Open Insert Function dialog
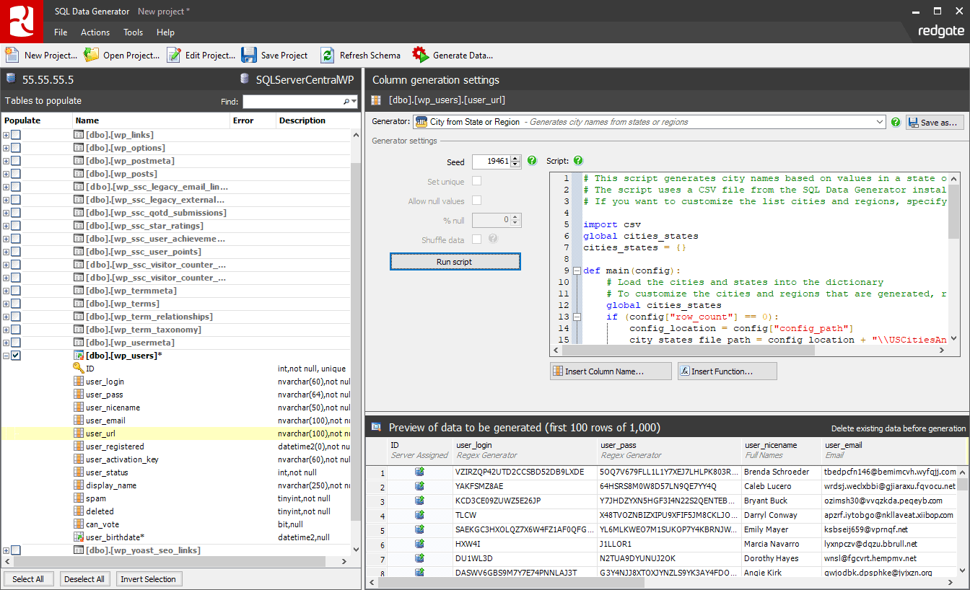Screen dimensions: 970x590 pyautogui.click(x=727, y=371)
